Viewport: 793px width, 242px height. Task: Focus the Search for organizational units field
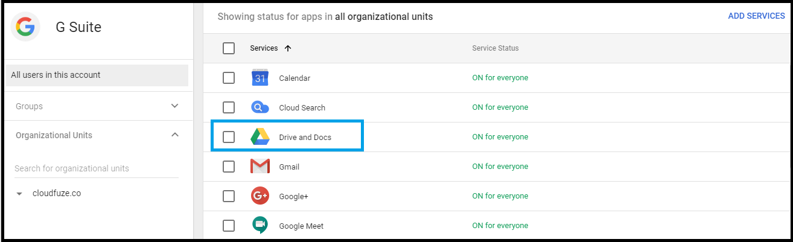coord(97,168)
